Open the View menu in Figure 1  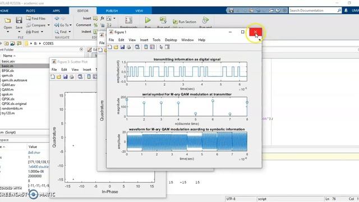click(132, 40)
